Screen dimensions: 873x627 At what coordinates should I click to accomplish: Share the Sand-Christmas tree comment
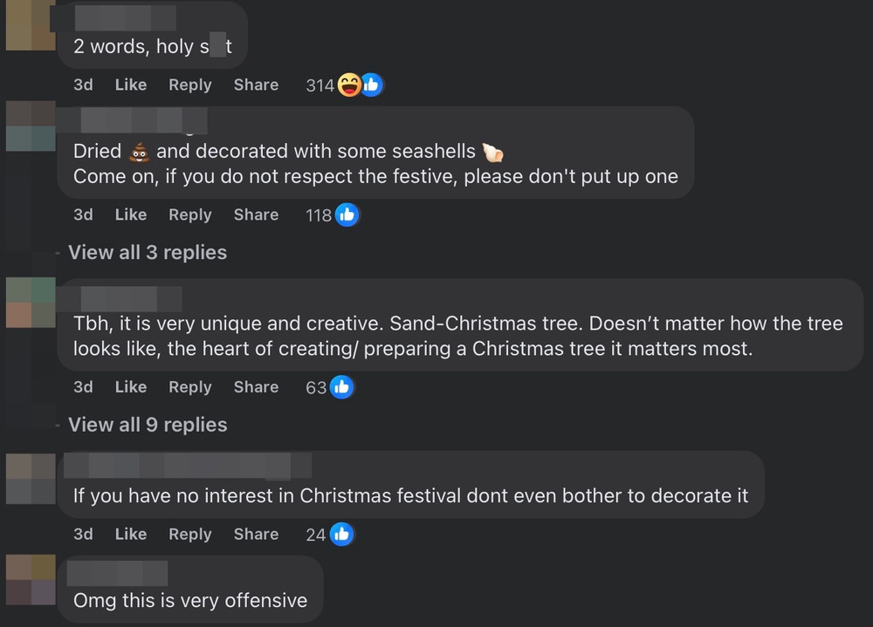pyautogui.click(x=256, y=387)
